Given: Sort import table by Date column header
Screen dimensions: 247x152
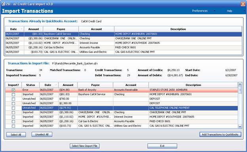Looking at the screenshot, I should click(49, 85).
